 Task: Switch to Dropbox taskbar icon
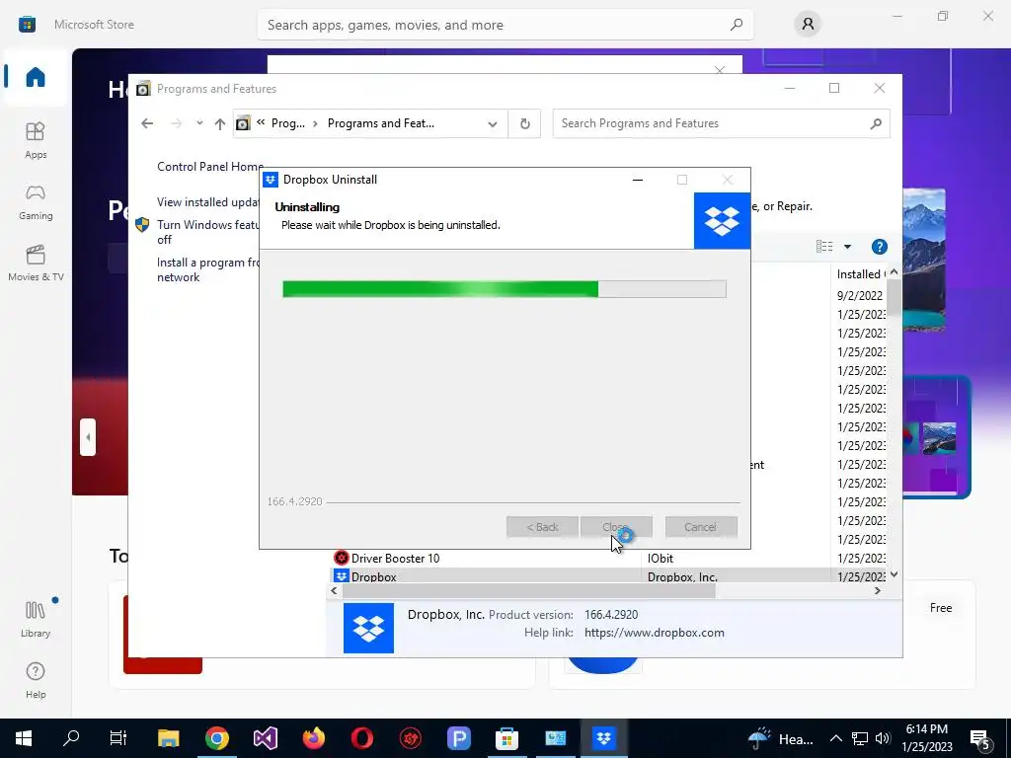point(603,738)
